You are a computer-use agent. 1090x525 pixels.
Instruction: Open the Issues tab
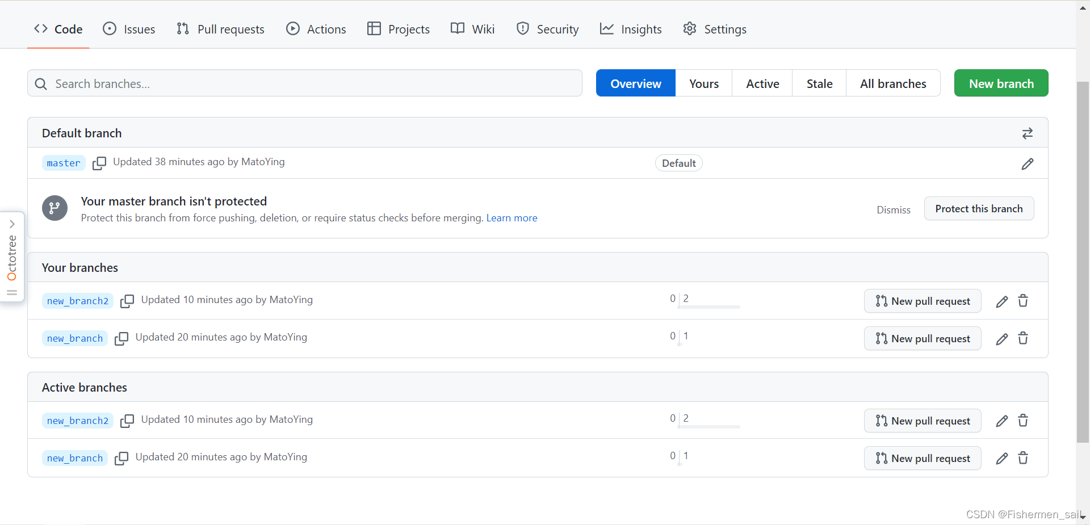point(129,29)
